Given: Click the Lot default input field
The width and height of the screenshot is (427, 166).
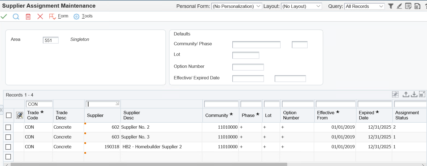Looking at the screenshot, I should click(246, 55).
